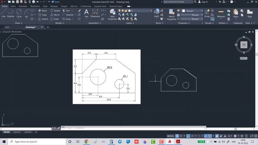Image resolution: width=258 pixels, height=145 pixels.
Task: Toggle MODEL space button in status bar
Action: pos(171,136)
